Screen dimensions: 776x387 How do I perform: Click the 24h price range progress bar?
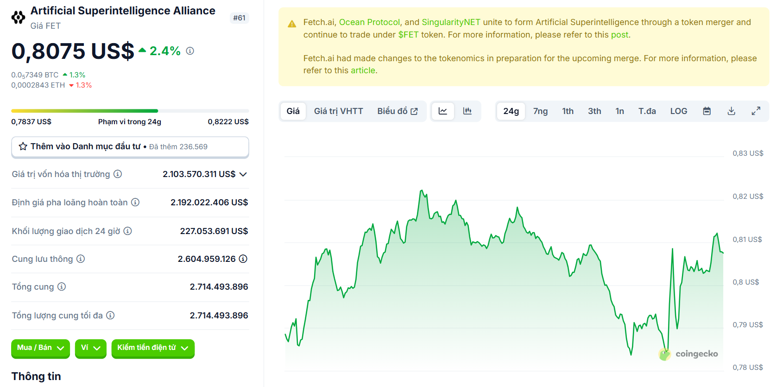130,111
